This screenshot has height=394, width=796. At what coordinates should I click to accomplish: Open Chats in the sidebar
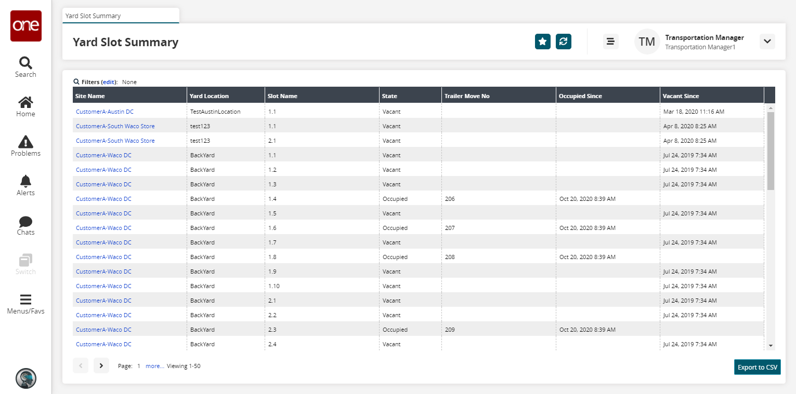coord(25,225)
